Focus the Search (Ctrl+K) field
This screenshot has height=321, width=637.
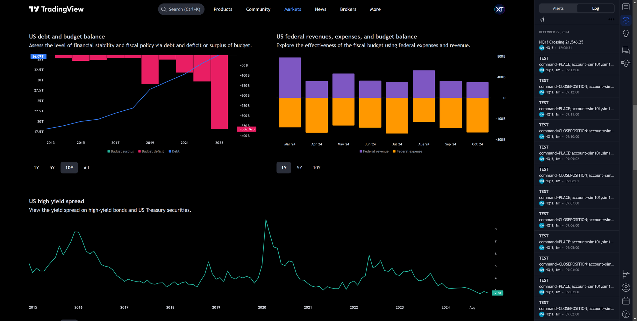pos(181,9)
